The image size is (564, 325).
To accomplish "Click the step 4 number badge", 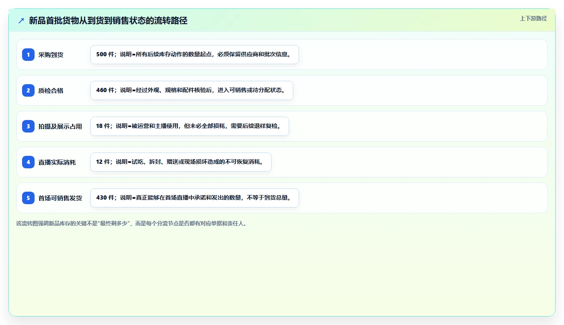I will coord(28,162).
